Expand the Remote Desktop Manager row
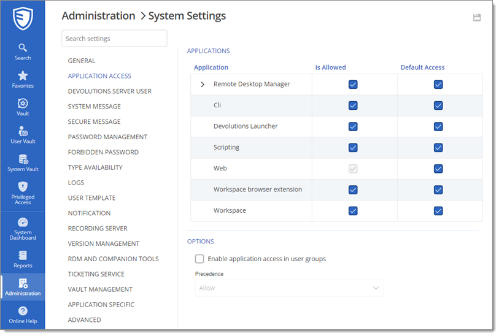 point(203,84)
